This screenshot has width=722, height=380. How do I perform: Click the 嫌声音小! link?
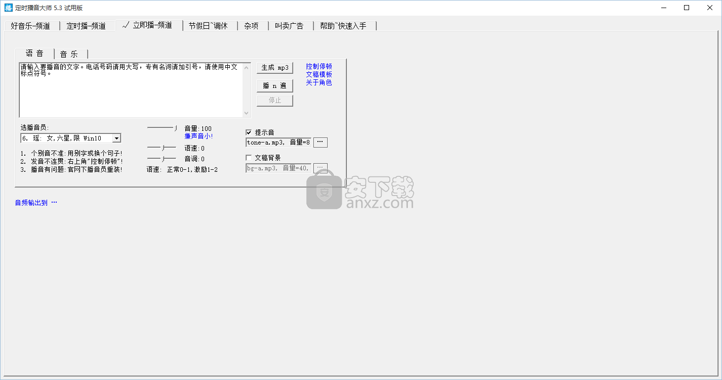(x=199, y=136)
